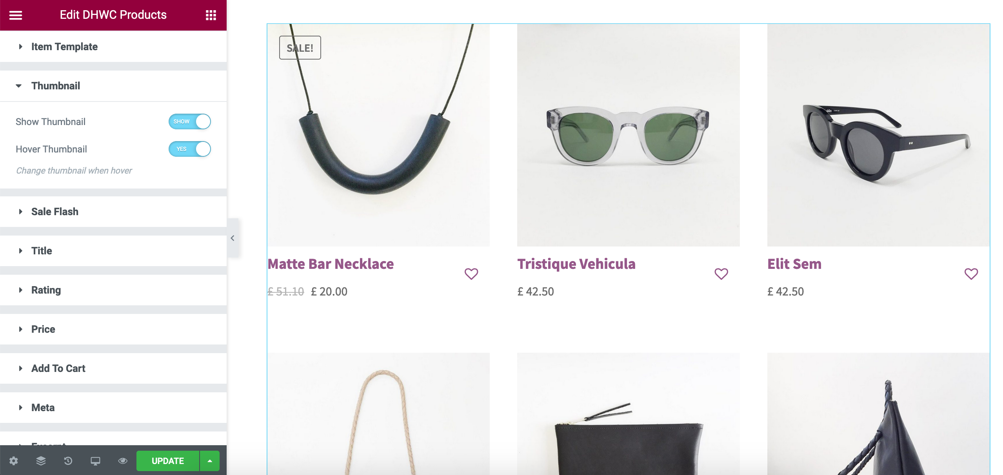Viewport: 1003px width, 475px height.
Task: Click the Item Template expander arrow
Action: 18,46
